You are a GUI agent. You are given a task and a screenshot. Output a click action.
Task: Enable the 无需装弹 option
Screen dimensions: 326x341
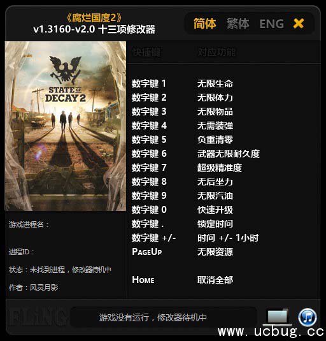tap(215, 126)
